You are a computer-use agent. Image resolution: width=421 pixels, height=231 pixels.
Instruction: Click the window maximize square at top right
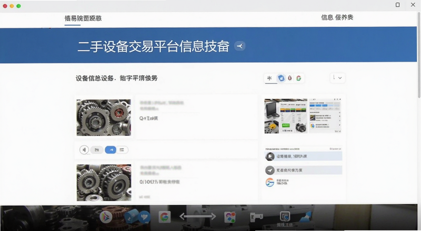click(398, 5)
